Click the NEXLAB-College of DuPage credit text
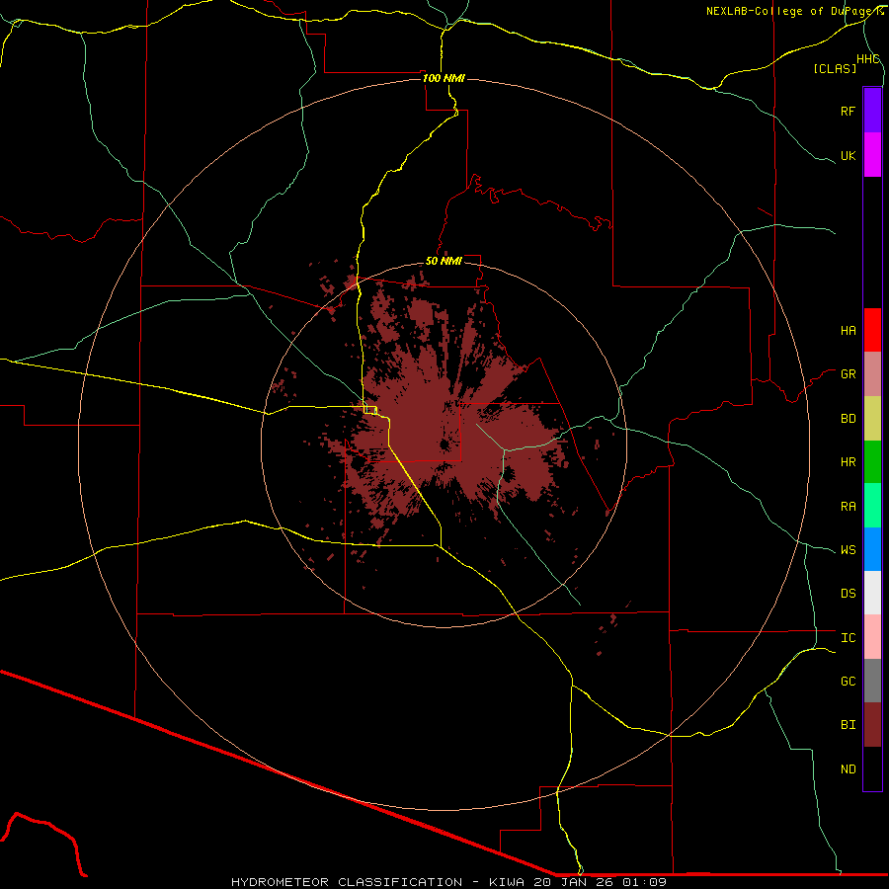The height and width of the screenshot is (889, 889). tap(794, 11)
